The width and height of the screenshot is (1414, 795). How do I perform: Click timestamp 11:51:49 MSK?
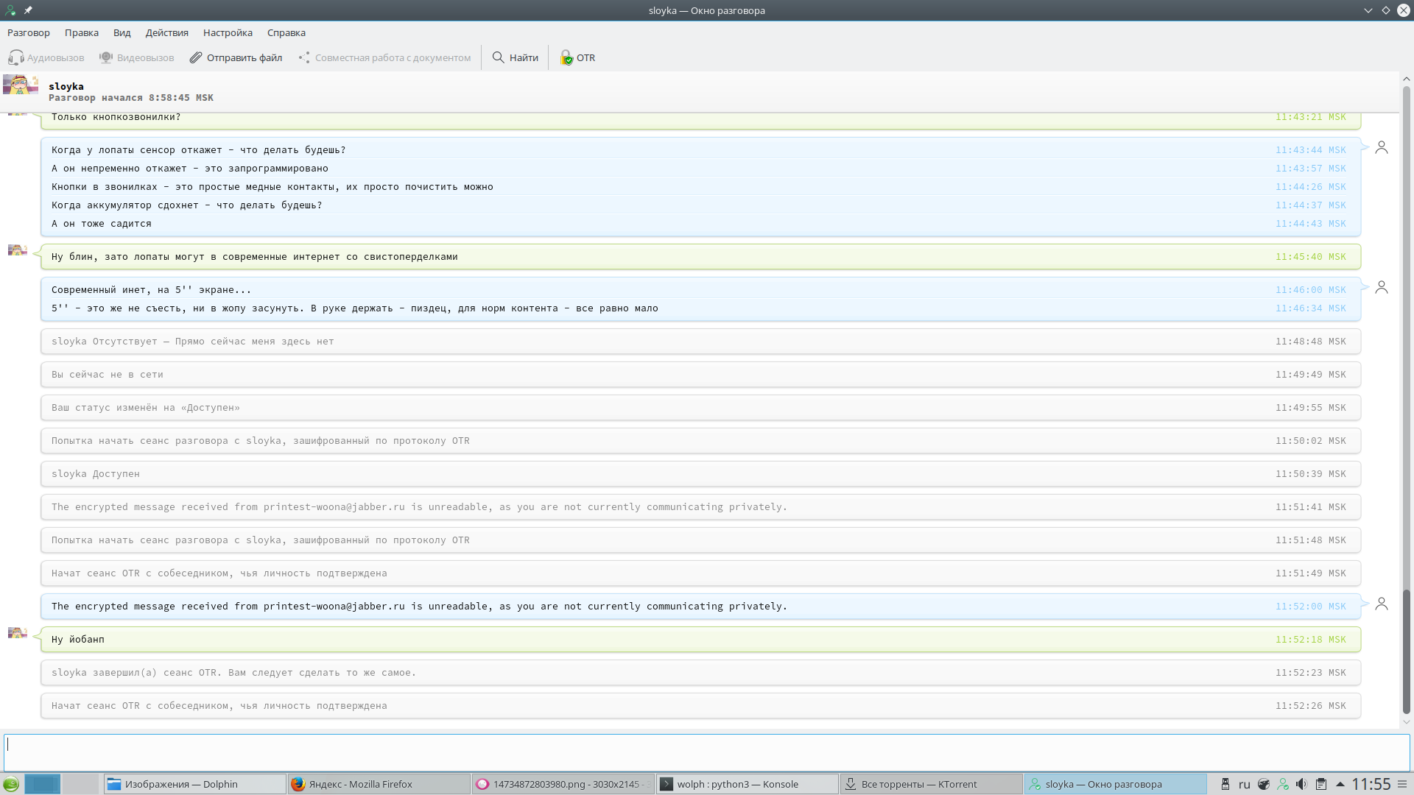1310,573
